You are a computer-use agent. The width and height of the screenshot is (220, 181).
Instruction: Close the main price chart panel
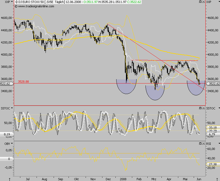(x=203, y=2)
